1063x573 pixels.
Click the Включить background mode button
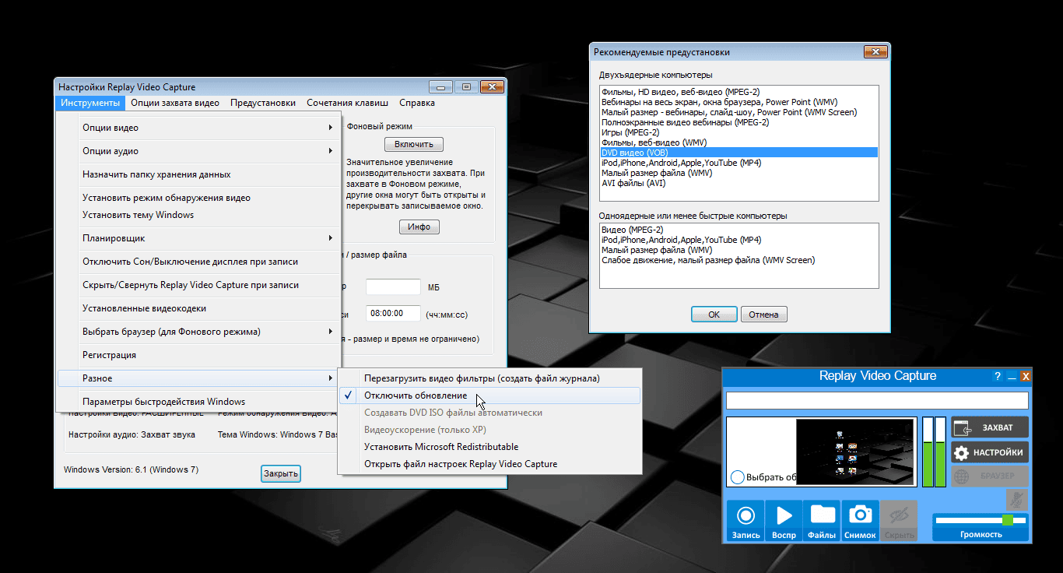414,144
